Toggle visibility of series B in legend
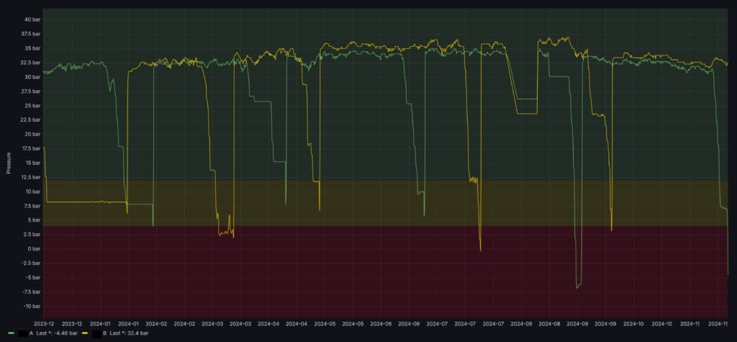 (x=106, y=333)
